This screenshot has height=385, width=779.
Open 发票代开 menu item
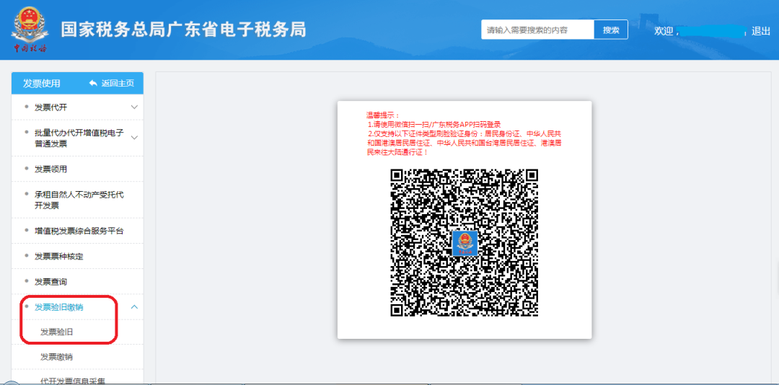[x=50, y=107]
